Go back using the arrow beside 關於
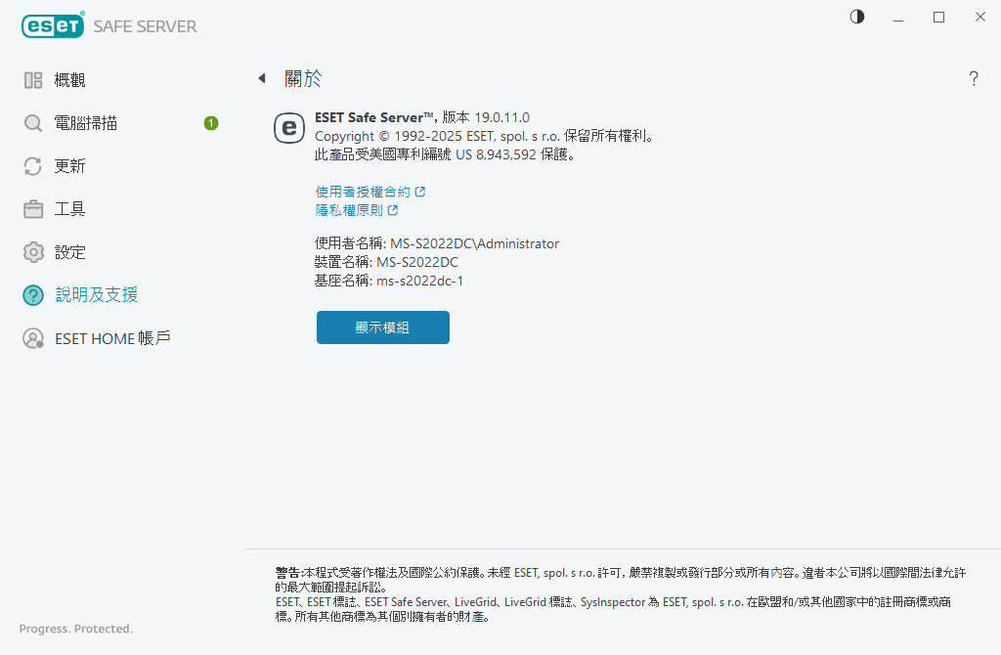The width and height of the screenshot is (1001, 655). point(262,78)
